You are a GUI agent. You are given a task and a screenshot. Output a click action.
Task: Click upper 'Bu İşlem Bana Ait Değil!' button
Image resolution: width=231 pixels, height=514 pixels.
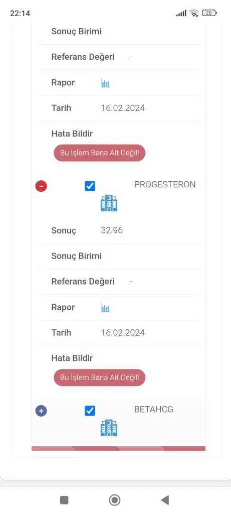pos(100,153)
